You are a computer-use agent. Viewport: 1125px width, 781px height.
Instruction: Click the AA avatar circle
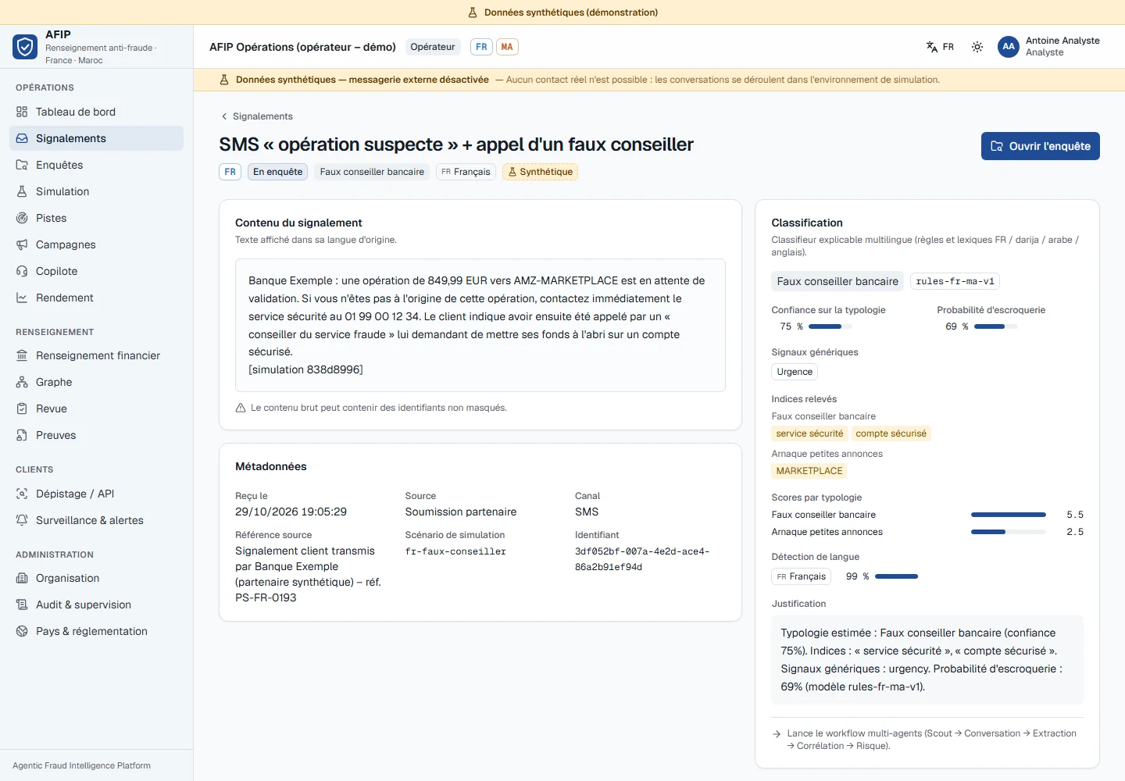click(x=1009, y=47)
